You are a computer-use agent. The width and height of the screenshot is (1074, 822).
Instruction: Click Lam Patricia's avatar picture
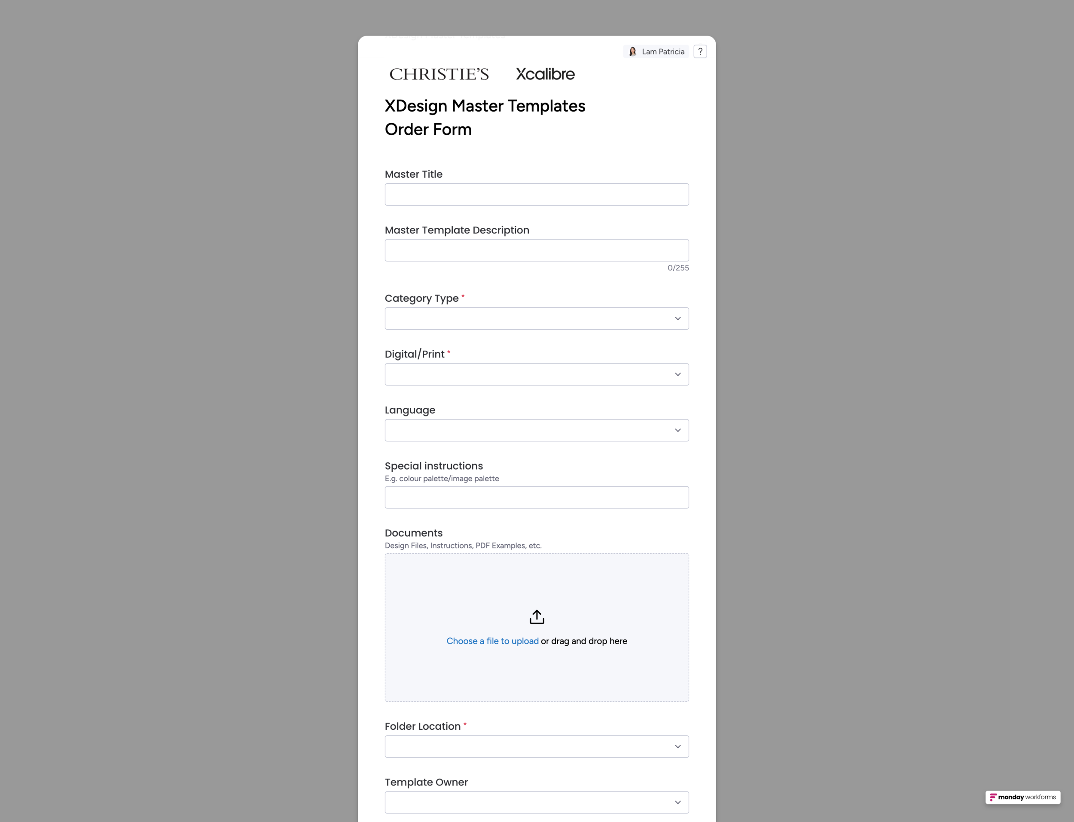point(632,52)
